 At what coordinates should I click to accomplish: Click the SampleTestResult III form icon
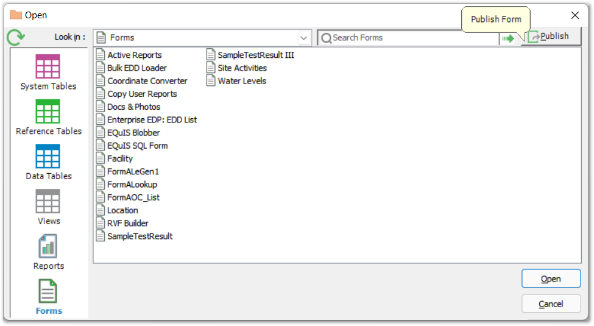click(211, 55)
